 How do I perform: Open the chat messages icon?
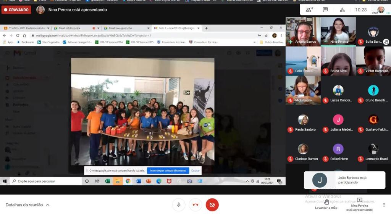tap(325, 10)
